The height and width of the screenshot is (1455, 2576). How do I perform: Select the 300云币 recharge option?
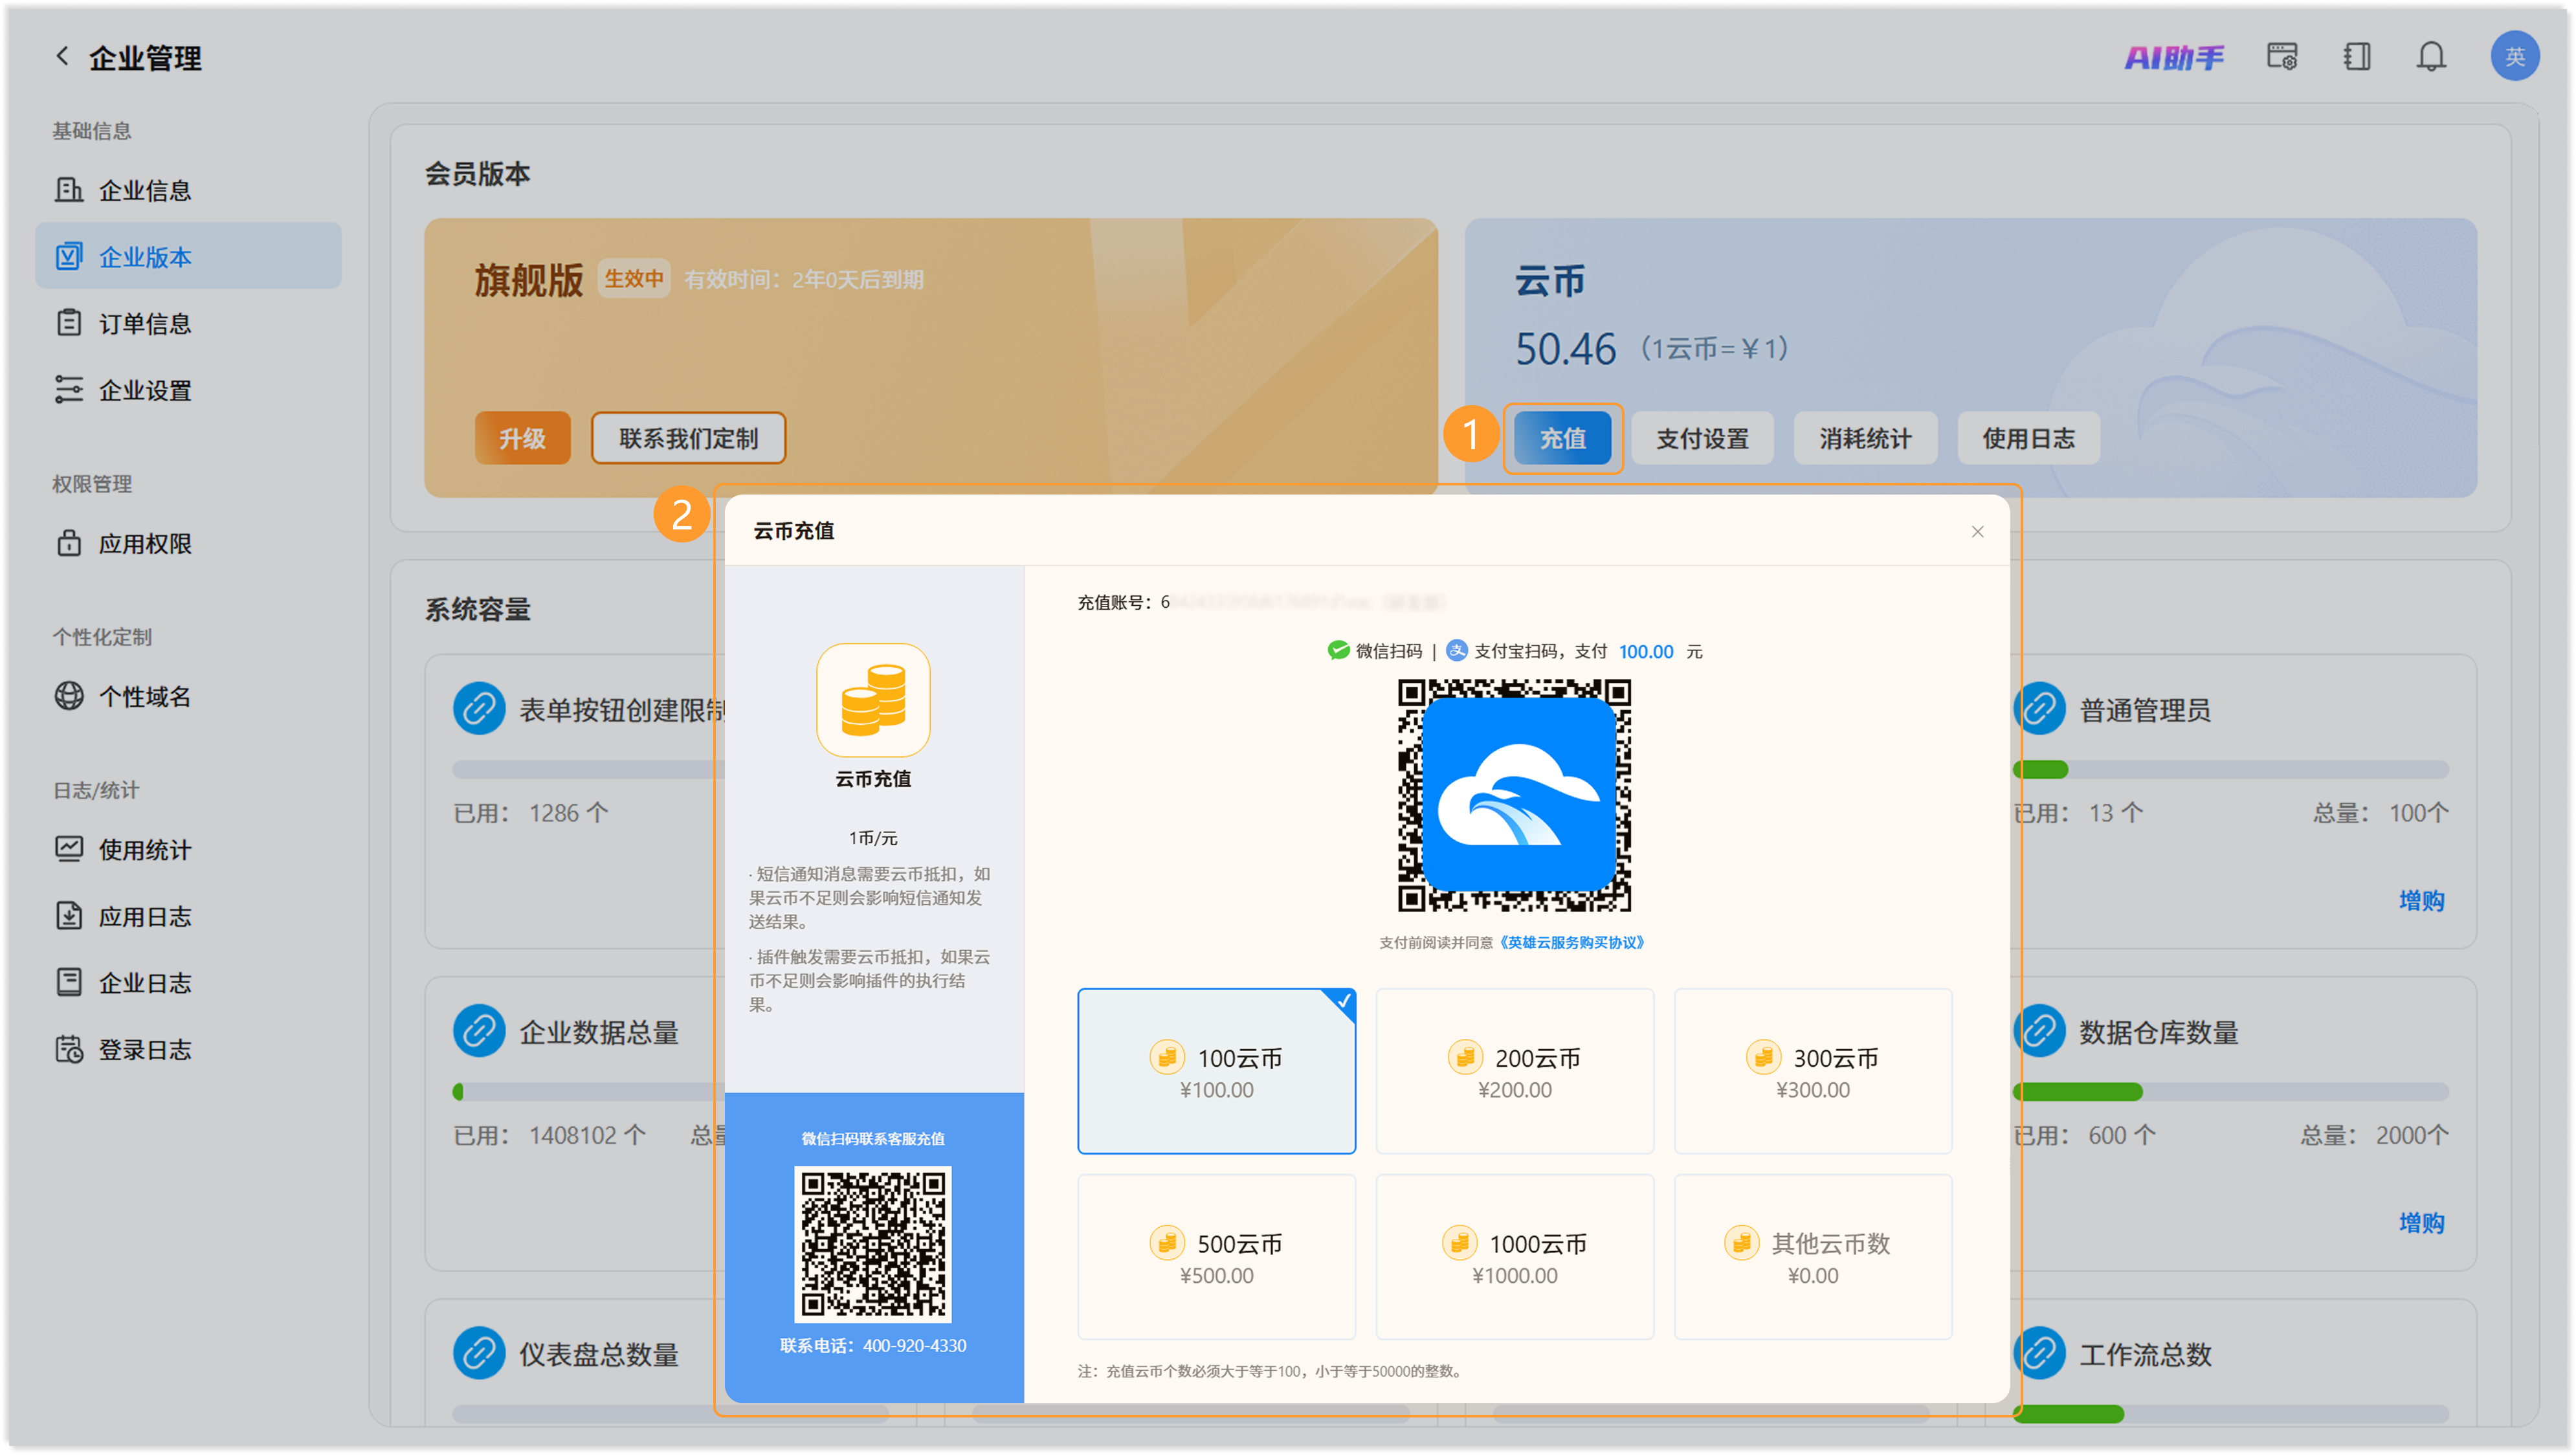point(1812,1071)
